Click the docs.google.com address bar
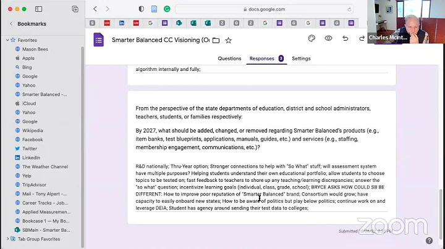The height and width of the screenshot is (249, 445). [265, 9]
